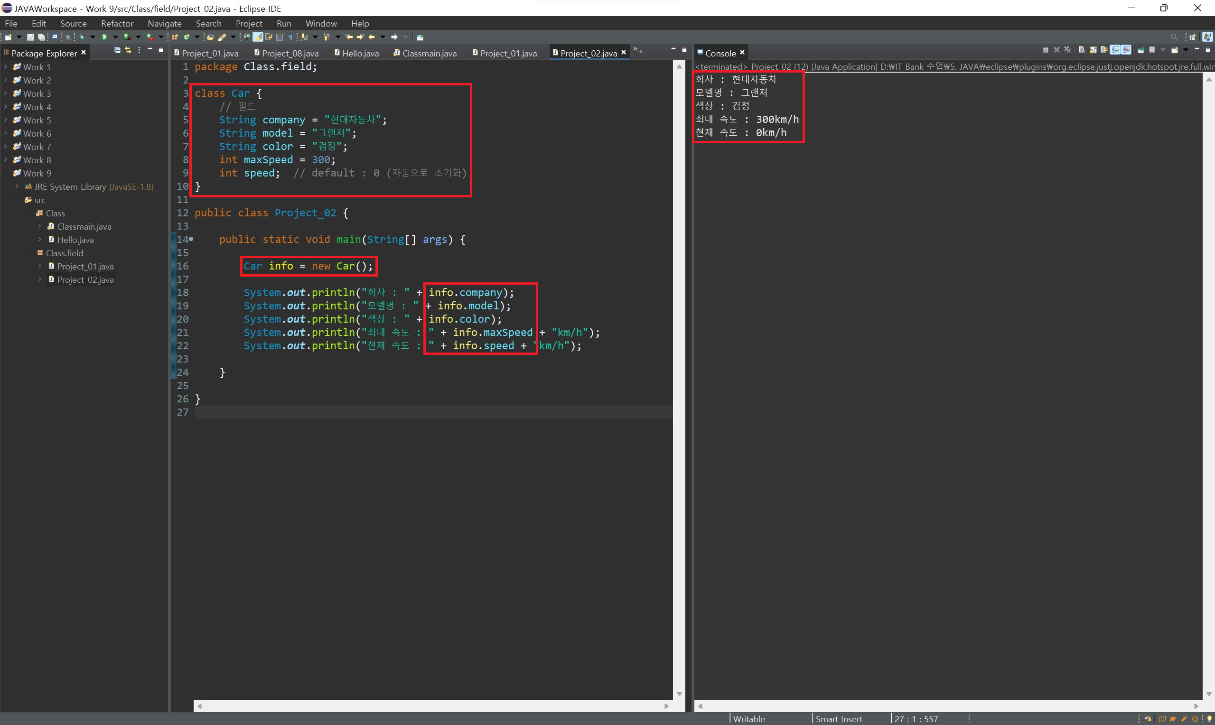Image resolution: width=1215 pixels, height=725 pixels.
Task: Click the Clear Console icon
Action: (1082, 50)
